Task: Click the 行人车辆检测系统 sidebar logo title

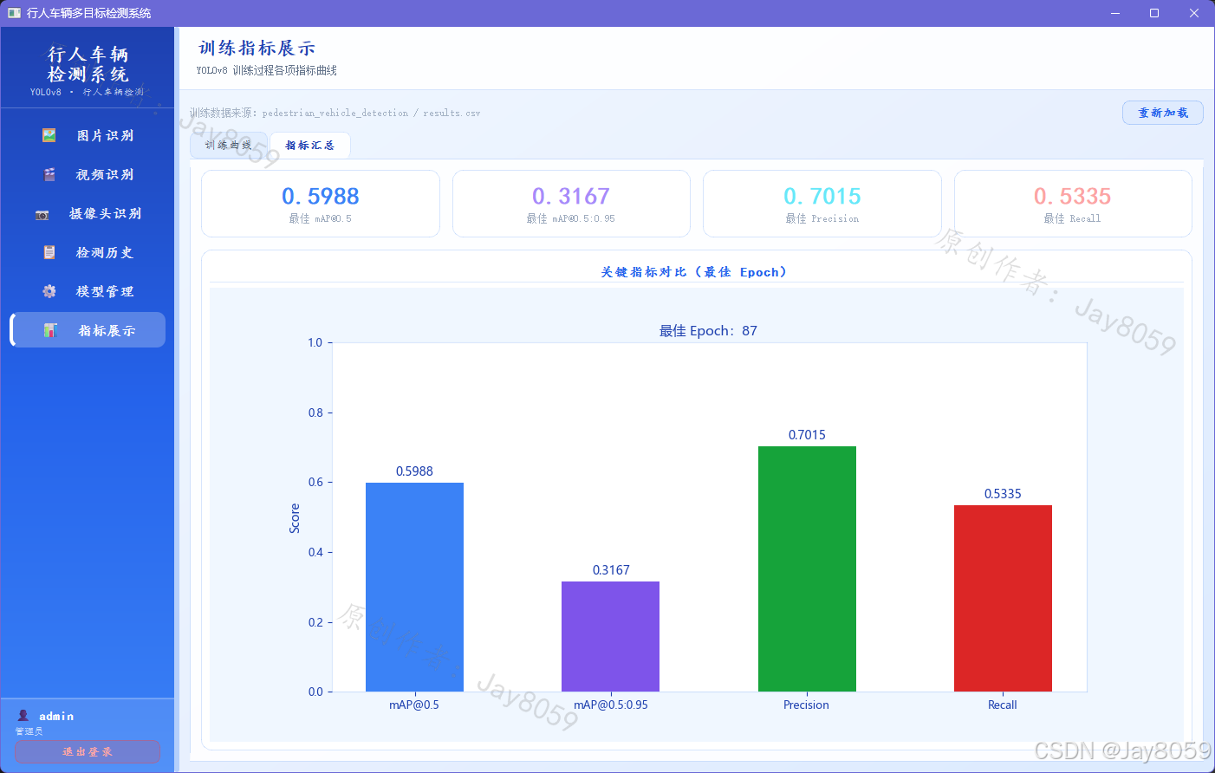Action: coord(88,64)
